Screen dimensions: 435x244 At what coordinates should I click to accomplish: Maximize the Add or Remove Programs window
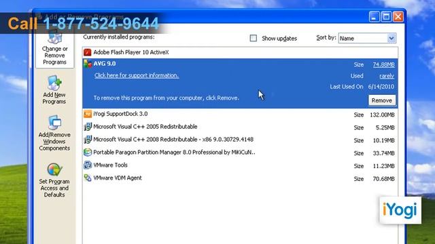386,16
